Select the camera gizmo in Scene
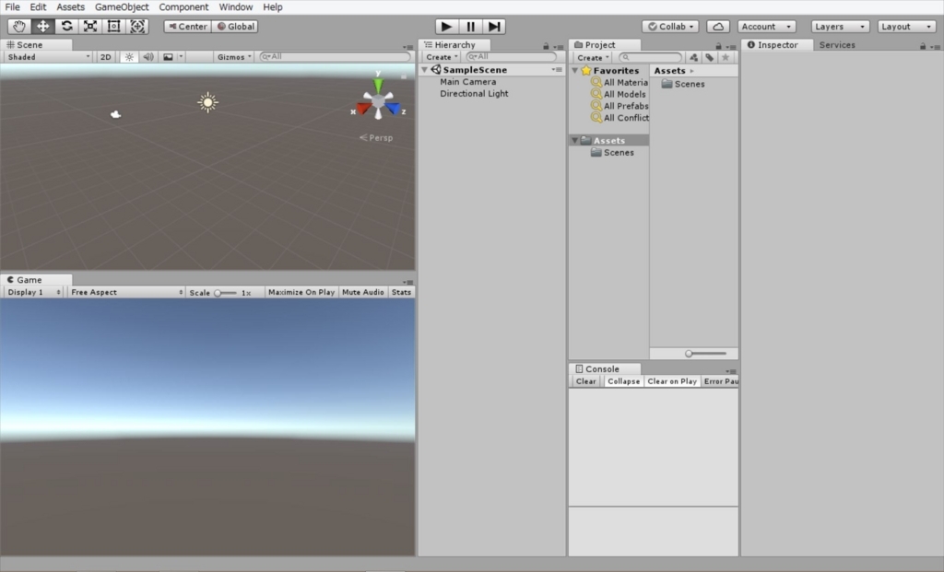The image size is (944, 572). 115,114
